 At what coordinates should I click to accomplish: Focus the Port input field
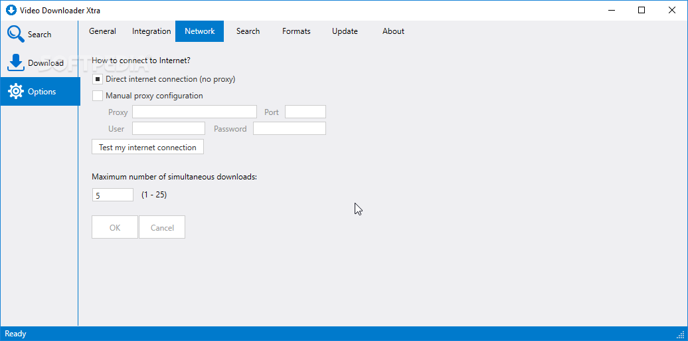coord(305,112)
